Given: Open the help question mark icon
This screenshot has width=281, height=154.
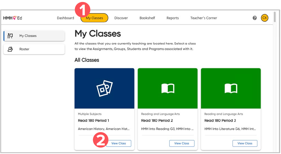Looking at the screenshot, I should click(x=255, y=18).
